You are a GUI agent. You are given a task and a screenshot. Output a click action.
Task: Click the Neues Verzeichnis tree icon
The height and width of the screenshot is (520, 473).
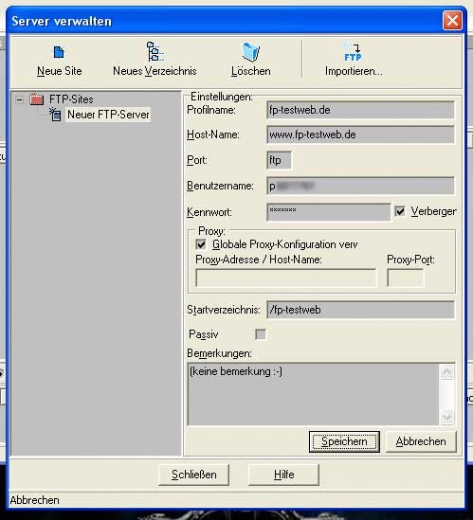(x=155, y=51)
